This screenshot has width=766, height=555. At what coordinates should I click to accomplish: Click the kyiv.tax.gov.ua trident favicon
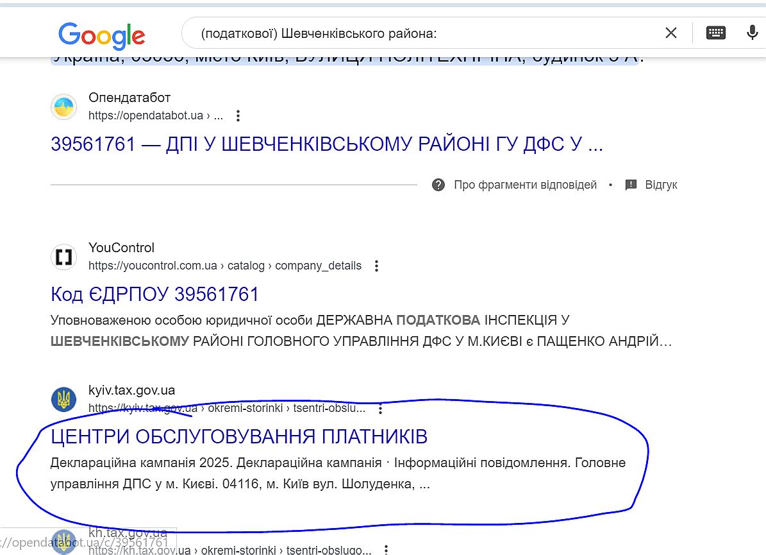63,400
